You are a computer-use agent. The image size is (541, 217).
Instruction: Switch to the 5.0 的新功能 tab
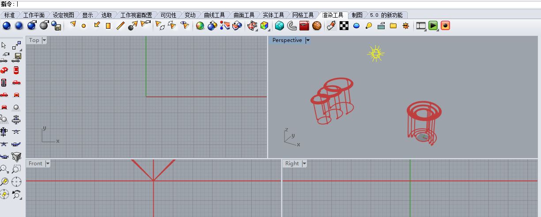[x=386, y=15]
